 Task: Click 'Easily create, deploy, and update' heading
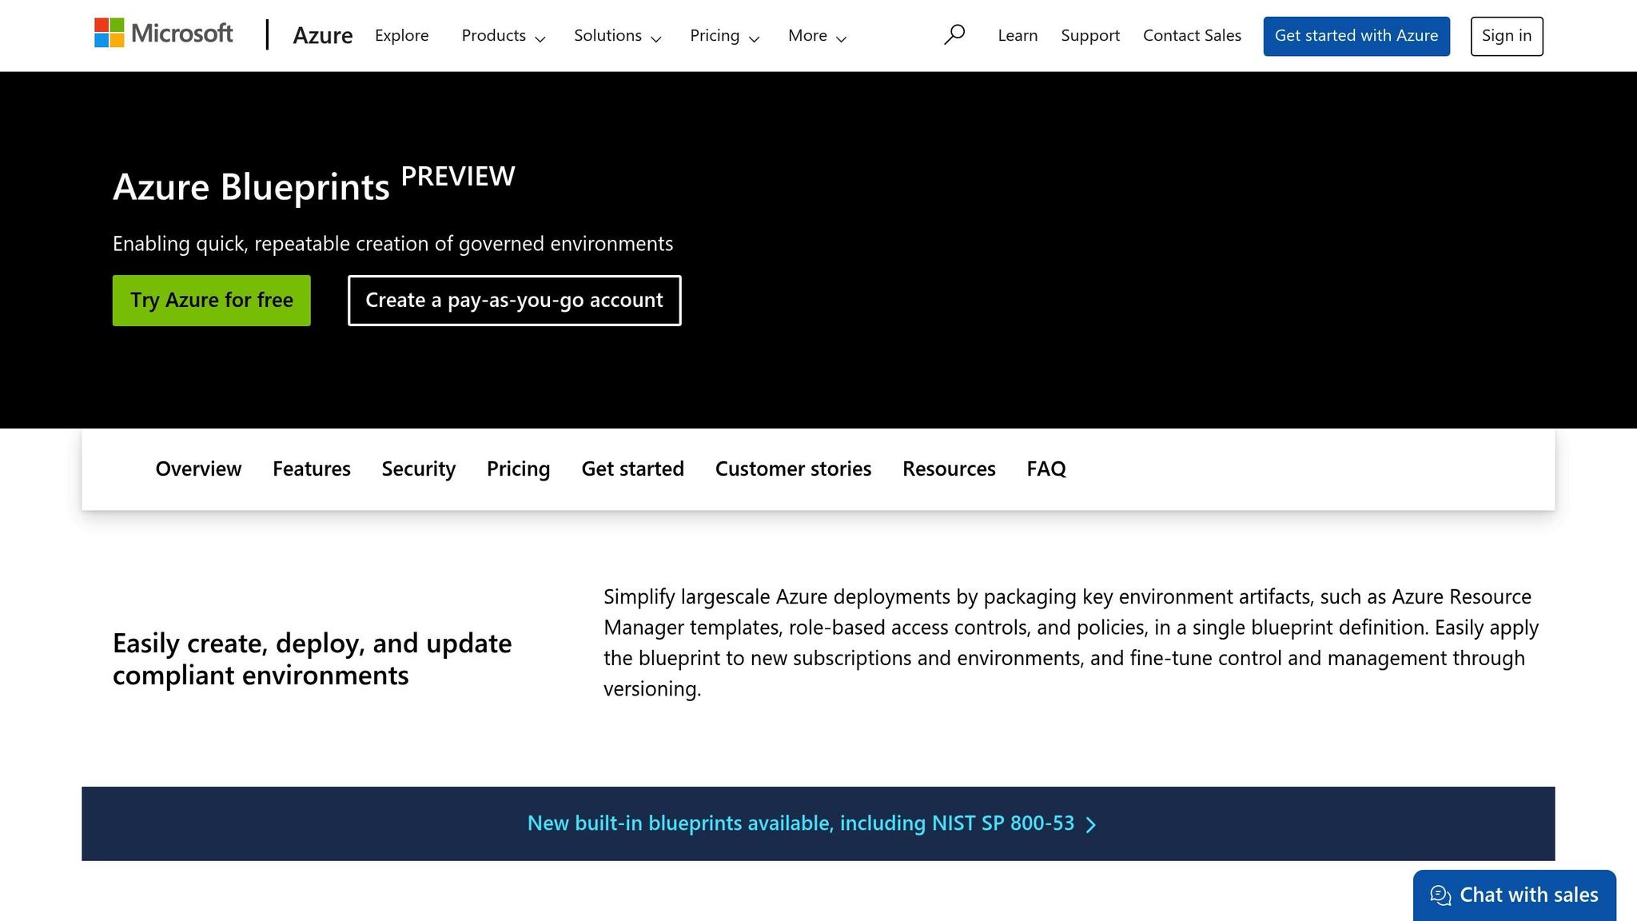313,660
